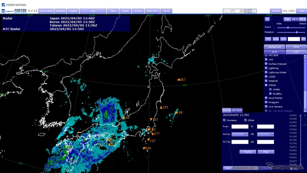Click the filter funnel icon
Image resolution: width=307 pixels, height=173 pixels.
[250, 11]
